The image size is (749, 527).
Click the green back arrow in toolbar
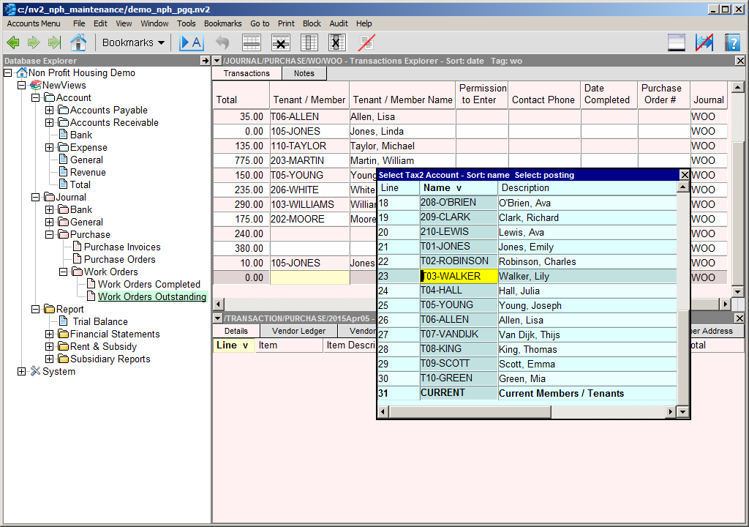click(x=12, y=42)
